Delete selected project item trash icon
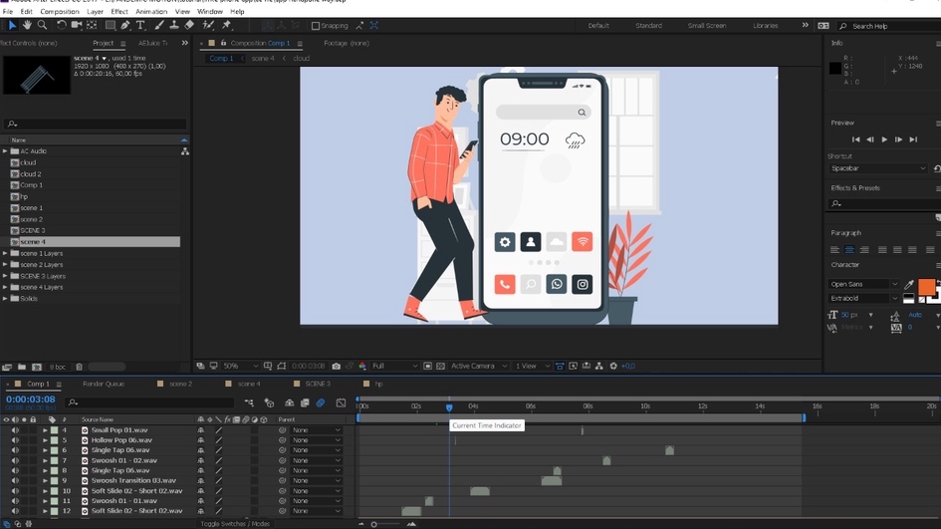The image size is (941, 529). click(79, 367)
